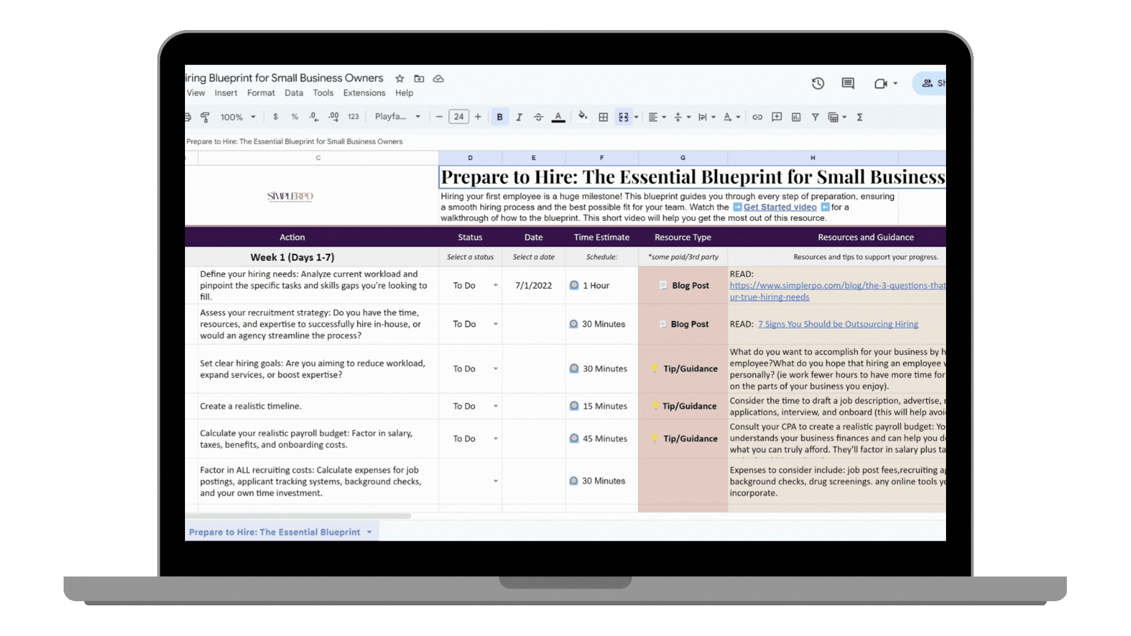Viewport: 1131px width, 636px height.
Task: Open the text color picker
Action: [x=558, y=117]
